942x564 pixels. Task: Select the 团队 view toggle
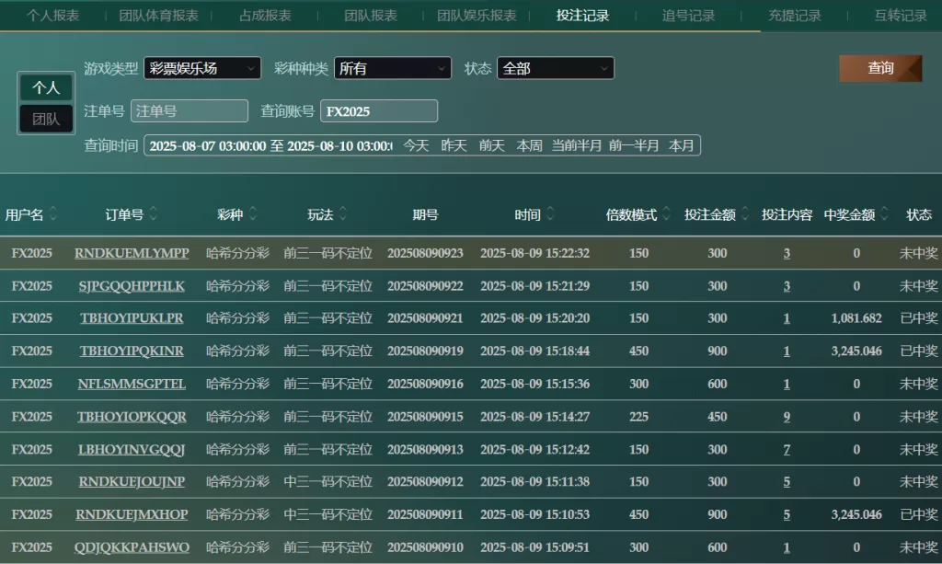[46, 119]
